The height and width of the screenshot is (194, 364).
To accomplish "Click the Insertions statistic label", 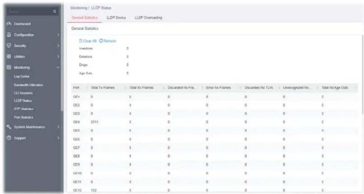I will pyautogui.click(x=86, y=48).
